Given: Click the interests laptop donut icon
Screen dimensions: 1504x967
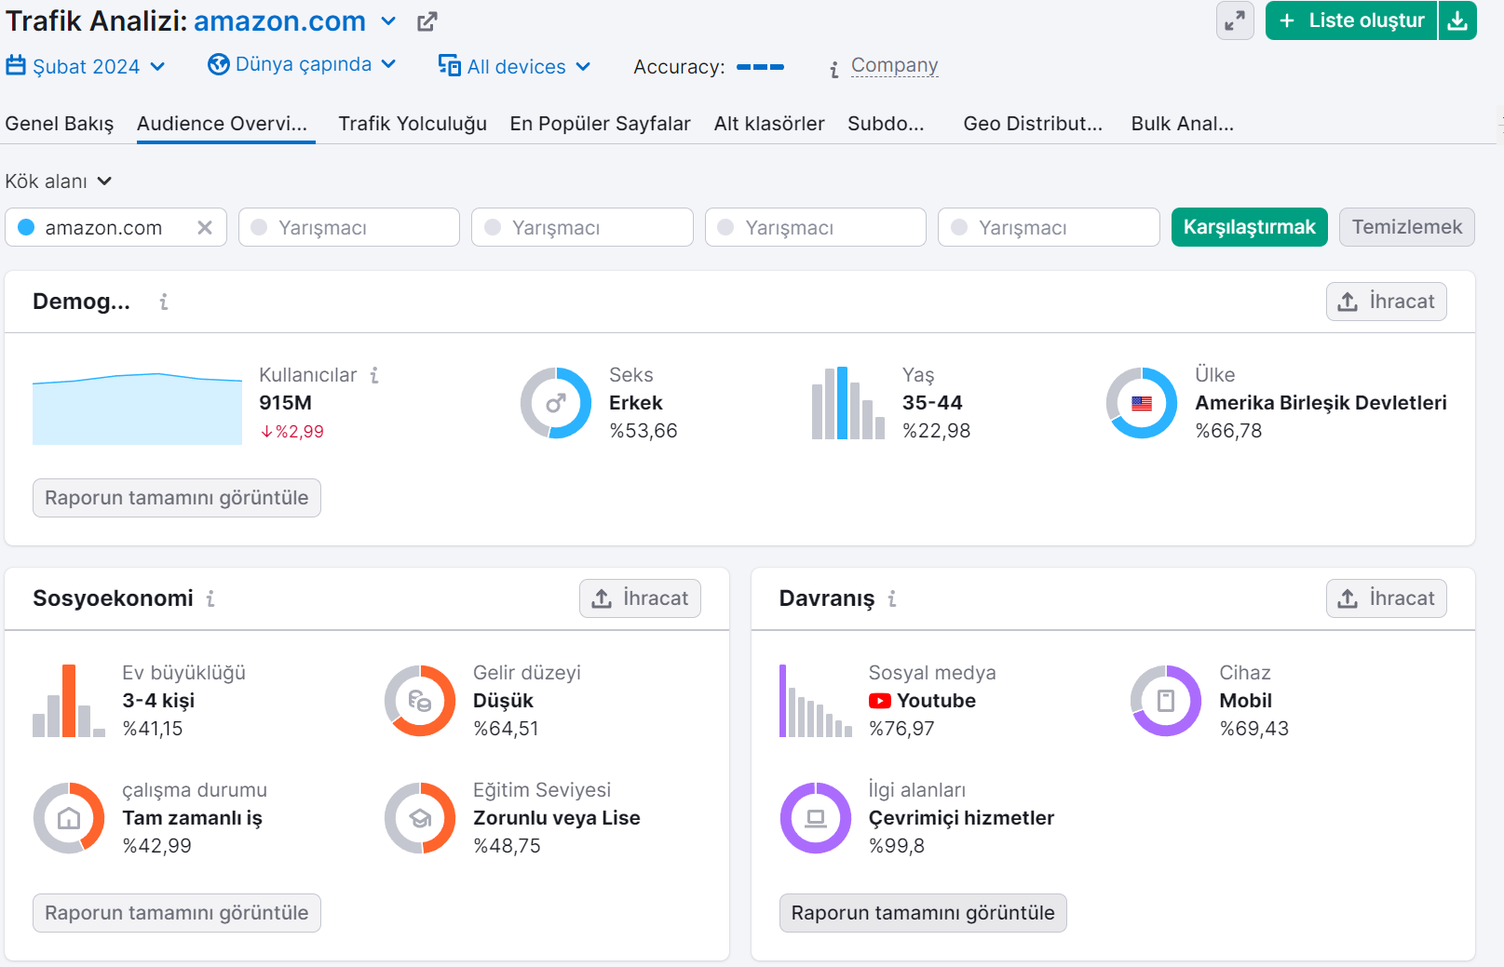Looking at the screenshot, I should point(816,818).
